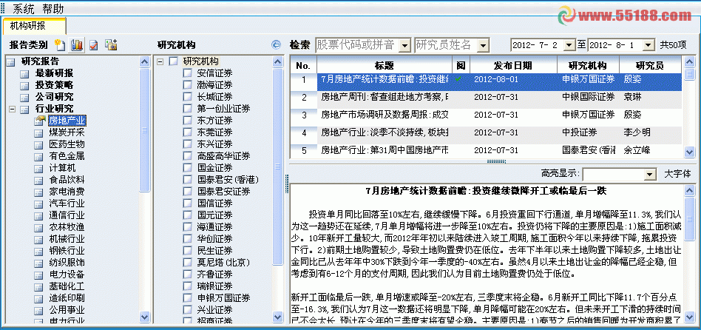Check the 第一创业证券 box
This screenshot has width=701, height=330.
click(x=187, y=109)
